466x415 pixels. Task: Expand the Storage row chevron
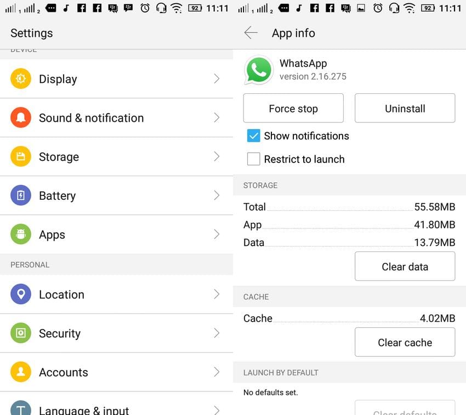217,157
